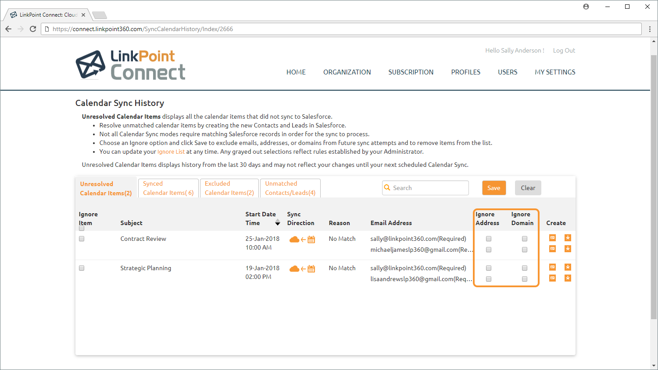Open the PROFILES menu
This screenshot has height=370, width=658.
tap(466, 72)
